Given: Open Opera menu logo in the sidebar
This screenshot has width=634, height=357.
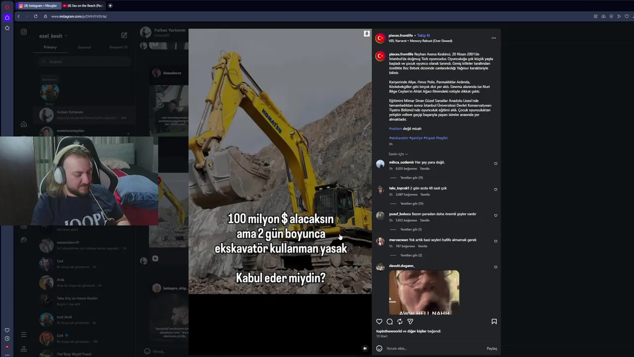Looking at the screenshot, I should 7,7.
